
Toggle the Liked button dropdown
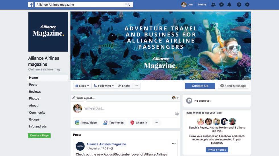point(82,86)
